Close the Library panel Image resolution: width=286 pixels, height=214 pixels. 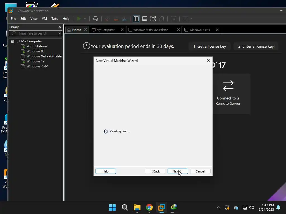60,27
